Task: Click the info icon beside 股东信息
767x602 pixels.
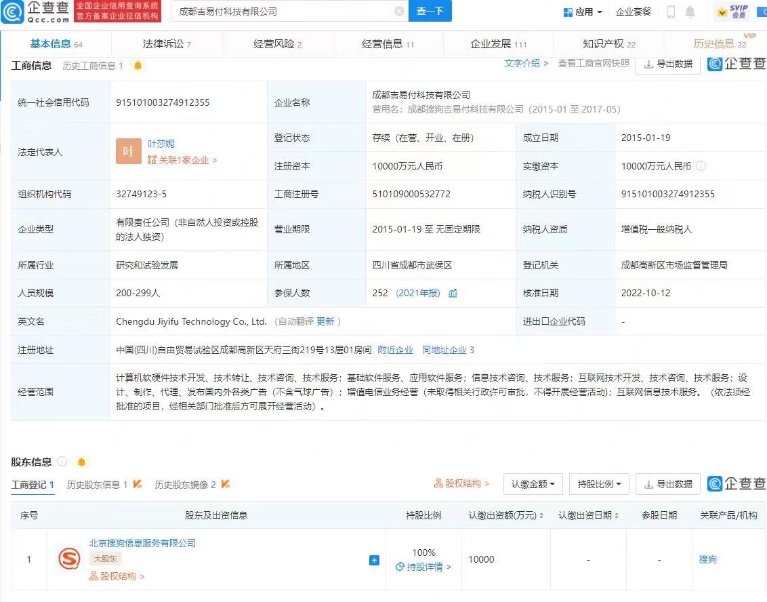Action: [62, 462]
